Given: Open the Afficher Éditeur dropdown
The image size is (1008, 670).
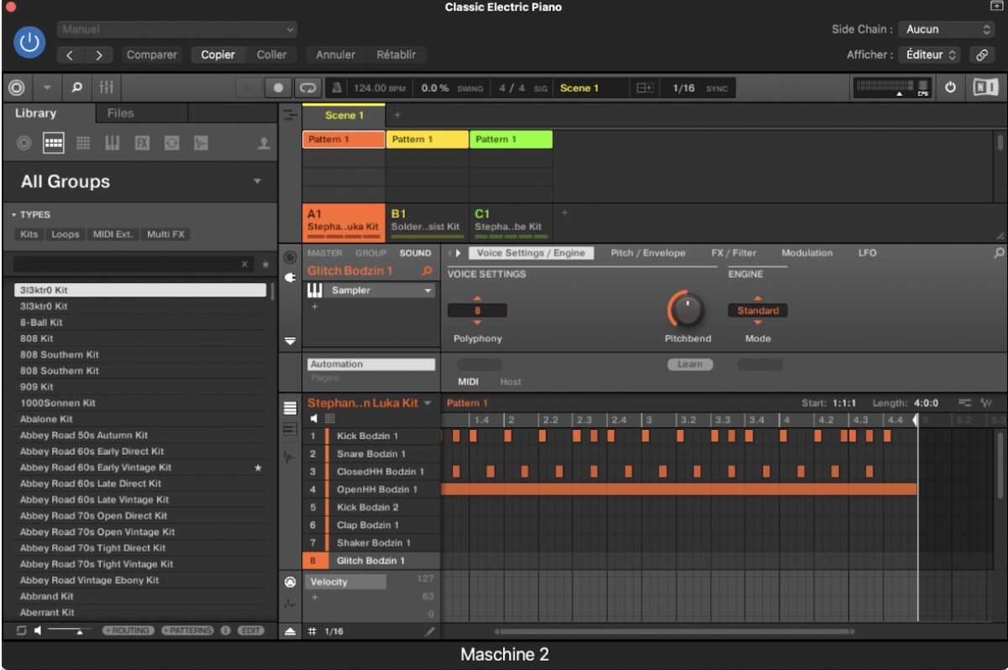Looking at the screenshot, I should pos(929,55).
